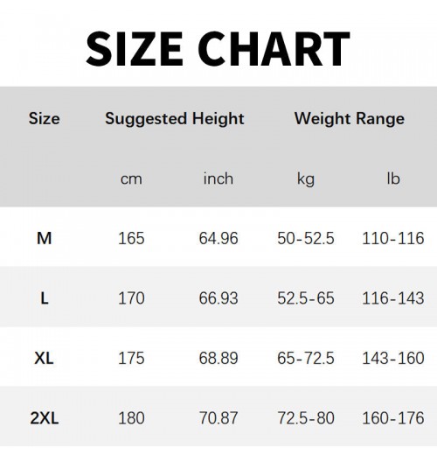Click the 160-176 lb weight cell
Image resolution: width=437 pixels, height=455 pixels.
coord(393,418)
